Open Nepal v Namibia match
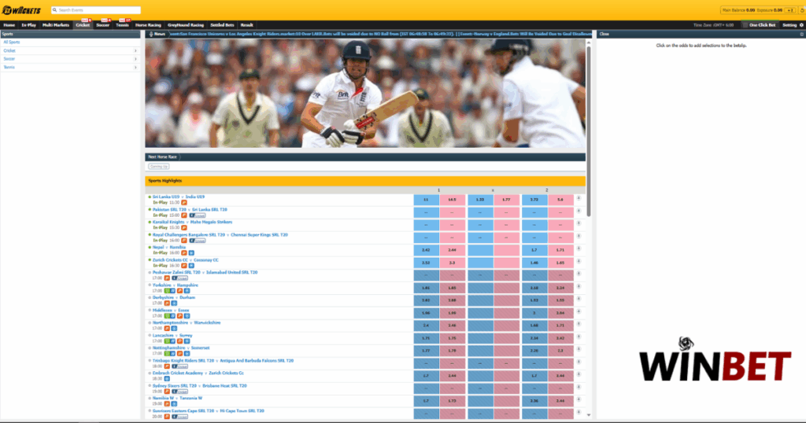The width and height of the screenshot is (806, 423). pyautogui.click(x=169, y=247)
